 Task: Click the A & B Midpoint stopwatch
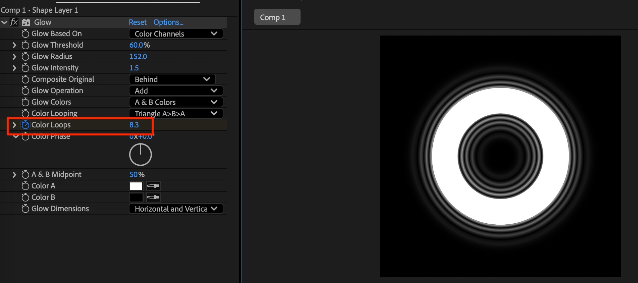click(x=25, y=174)
